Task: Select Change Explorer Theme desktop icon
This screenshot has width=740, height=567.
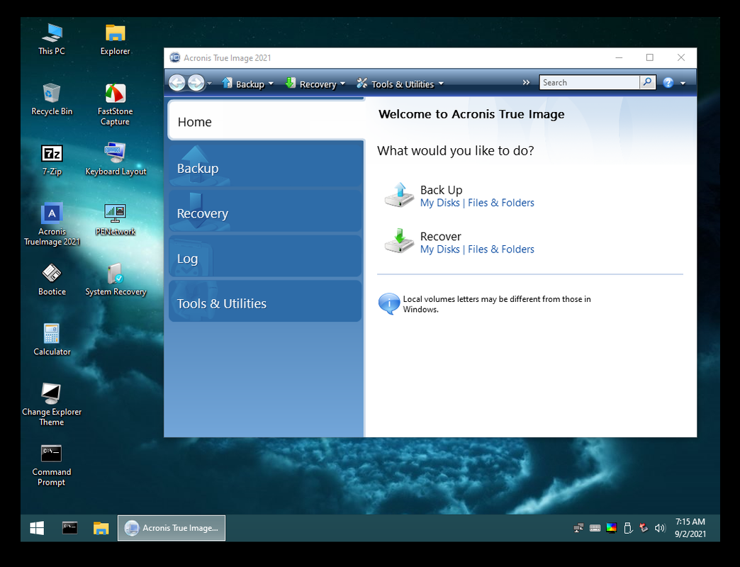Action: [52, 405]
